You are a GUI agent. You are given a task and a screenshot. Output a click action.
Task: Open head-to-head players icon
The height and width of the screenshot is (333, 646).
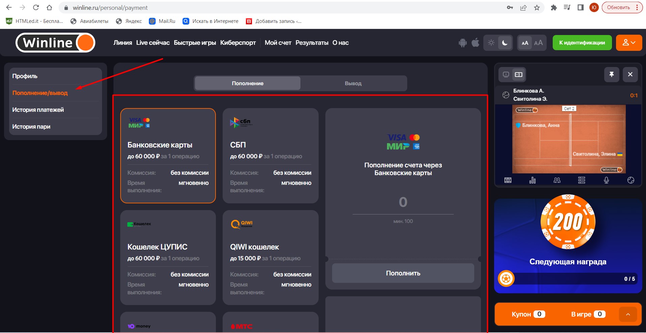tap(557, 180)
